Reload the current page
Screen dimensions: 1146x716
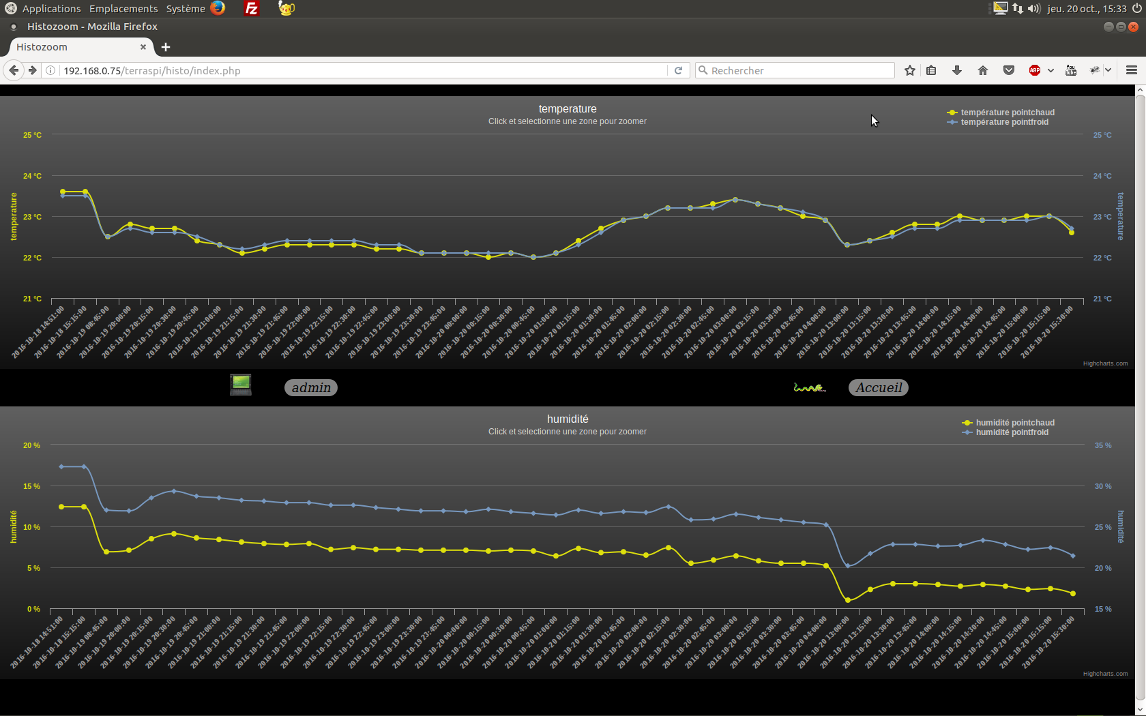point(678,70)
